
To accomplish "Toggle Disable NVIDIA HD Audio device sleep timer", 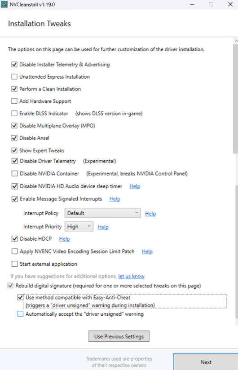I will 15,186.
